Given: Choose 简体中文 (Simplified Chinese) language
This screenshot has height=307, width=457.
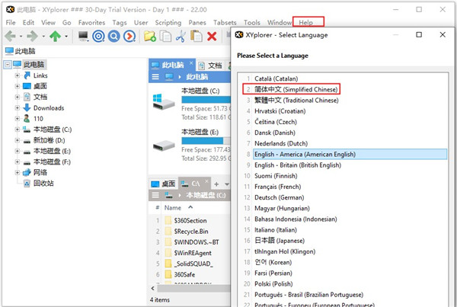Looking at the screenshot, I should [x=296, y=89].
